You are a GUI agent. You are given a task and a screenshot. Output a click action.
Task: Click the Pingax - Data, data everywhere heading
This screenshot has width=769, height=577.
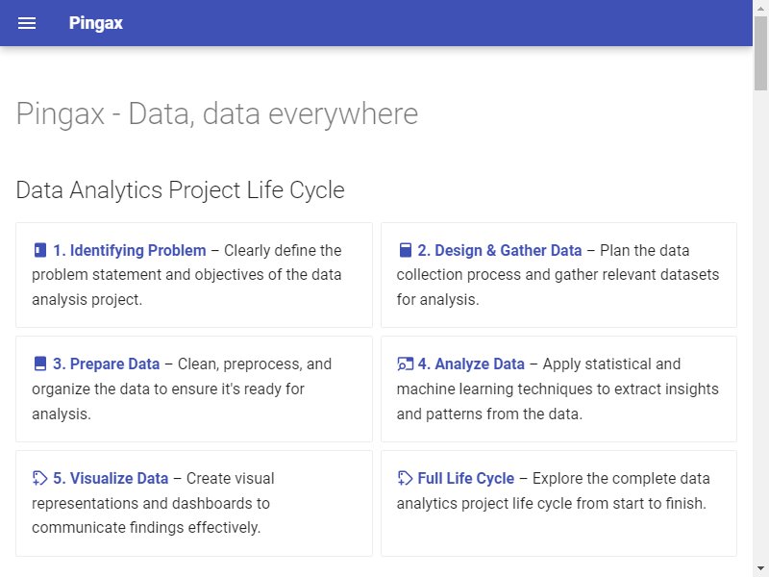coord(217,113)
